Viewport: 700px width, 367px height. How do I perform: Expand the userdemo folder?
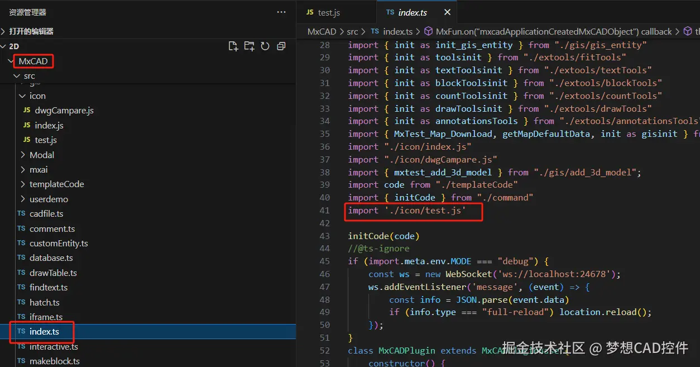click(x=49, y=199)
